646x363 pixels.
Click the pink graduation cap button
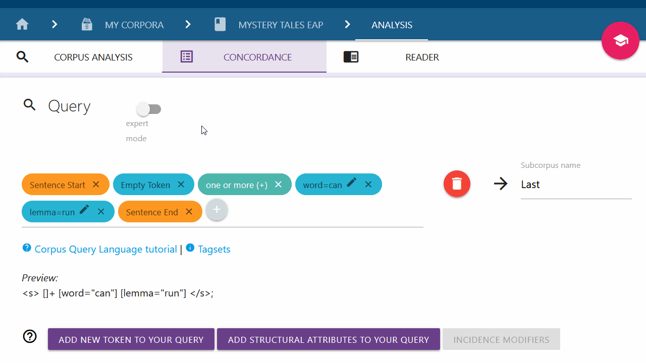click(620, 41)
